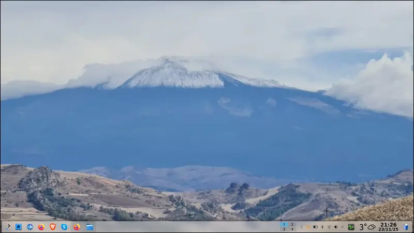
Task: Open the Firefox icon beside Skype
Action: tap(77, 227)
